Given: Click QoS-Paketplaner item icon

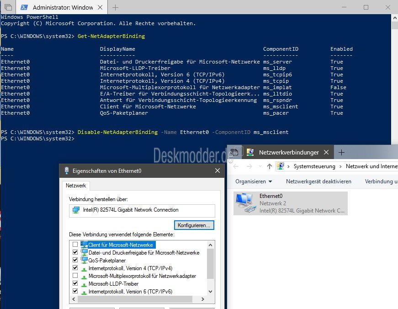Looking at the screenshot, I should 84,260.
